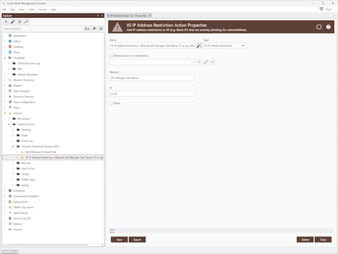Select Add Windows Firewall Rule action
The height and width of the screenshot is (254, 338).
pyautogui.click(x=41, y=152)
